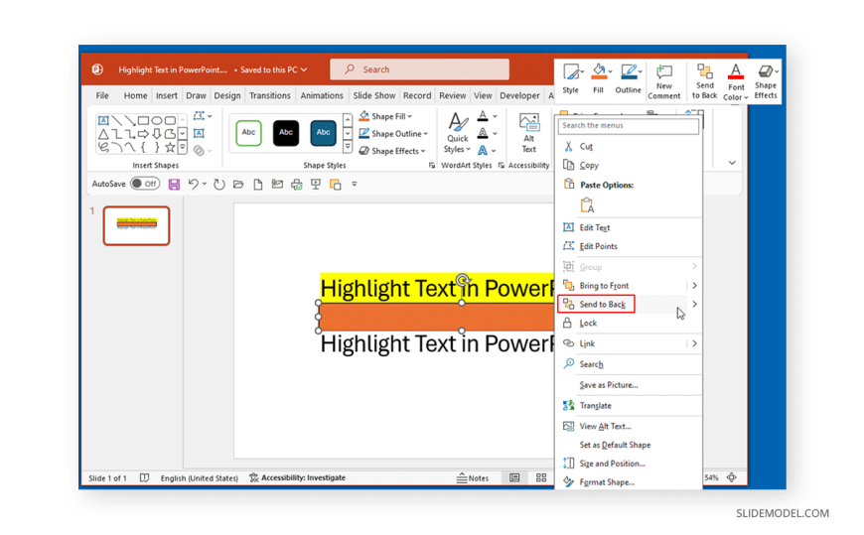The height and width of the screenshot is (535, 864).
Task: Click the fit slide to window icon
Action: pos(732,477)
